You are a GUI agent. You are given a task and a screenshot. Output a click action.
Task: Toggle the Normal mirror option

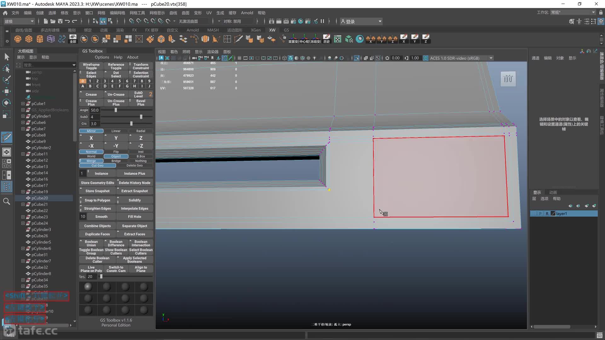(91, 152)
